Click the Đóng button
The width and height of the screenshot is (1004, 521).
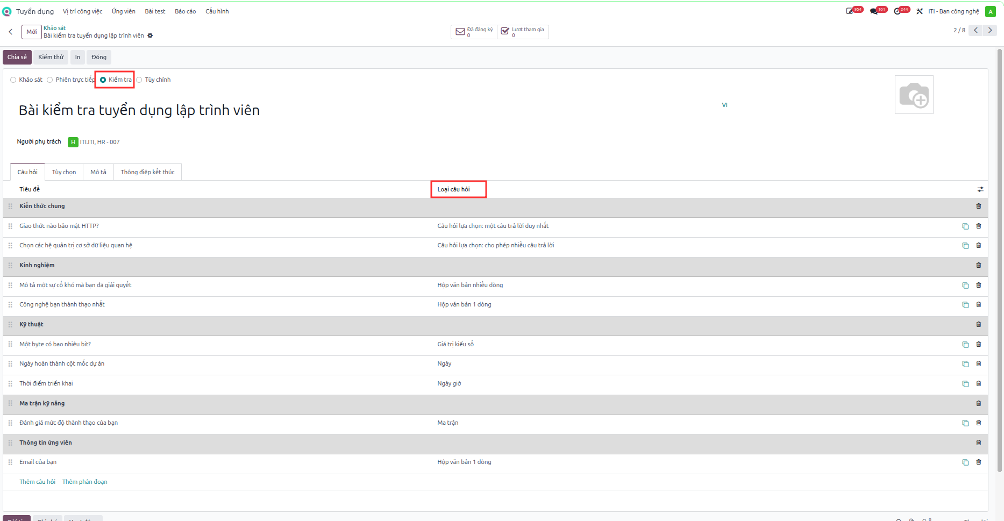tap(99, 57)
